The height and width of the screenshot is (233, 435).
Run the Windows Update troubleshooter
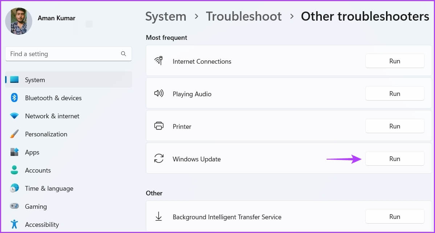point(394,158)
